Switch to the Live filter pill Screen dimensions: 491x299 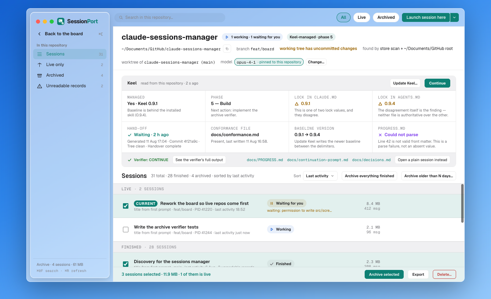click(362, 17)
